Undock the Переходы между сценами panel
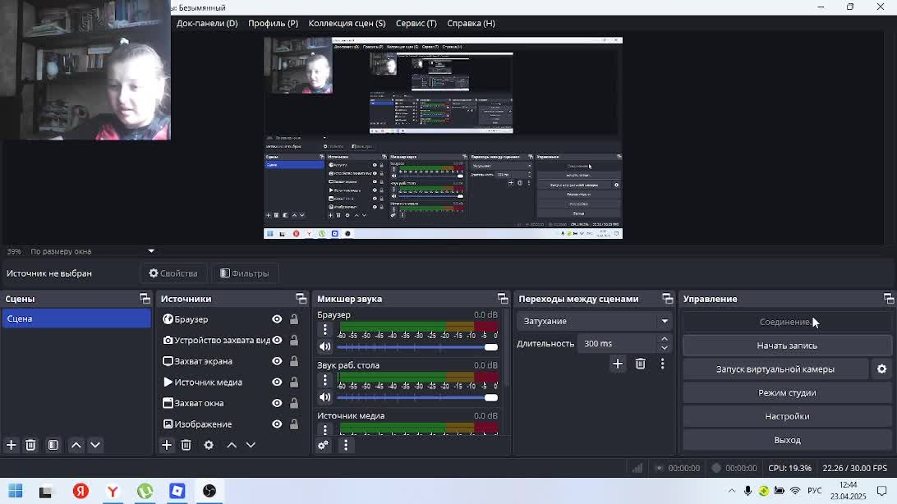This screenshot has height=504, width=897. [667, 298]
